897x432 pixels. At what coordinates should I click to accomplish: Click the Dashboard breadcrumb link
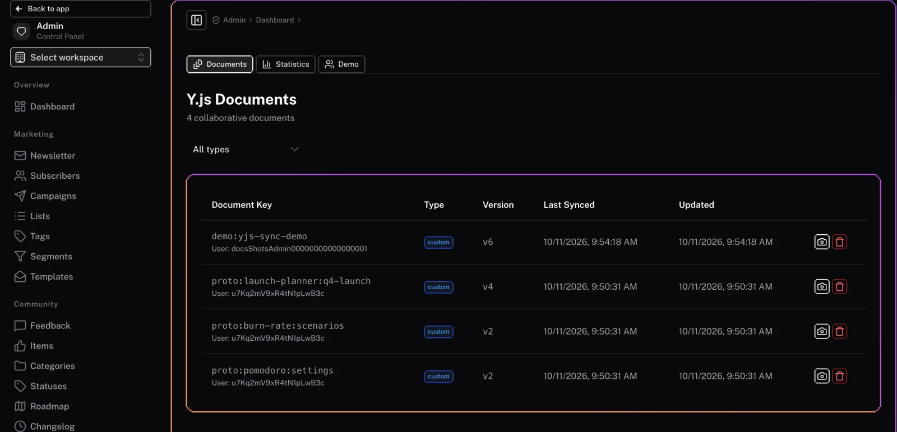tap(275, 20)
